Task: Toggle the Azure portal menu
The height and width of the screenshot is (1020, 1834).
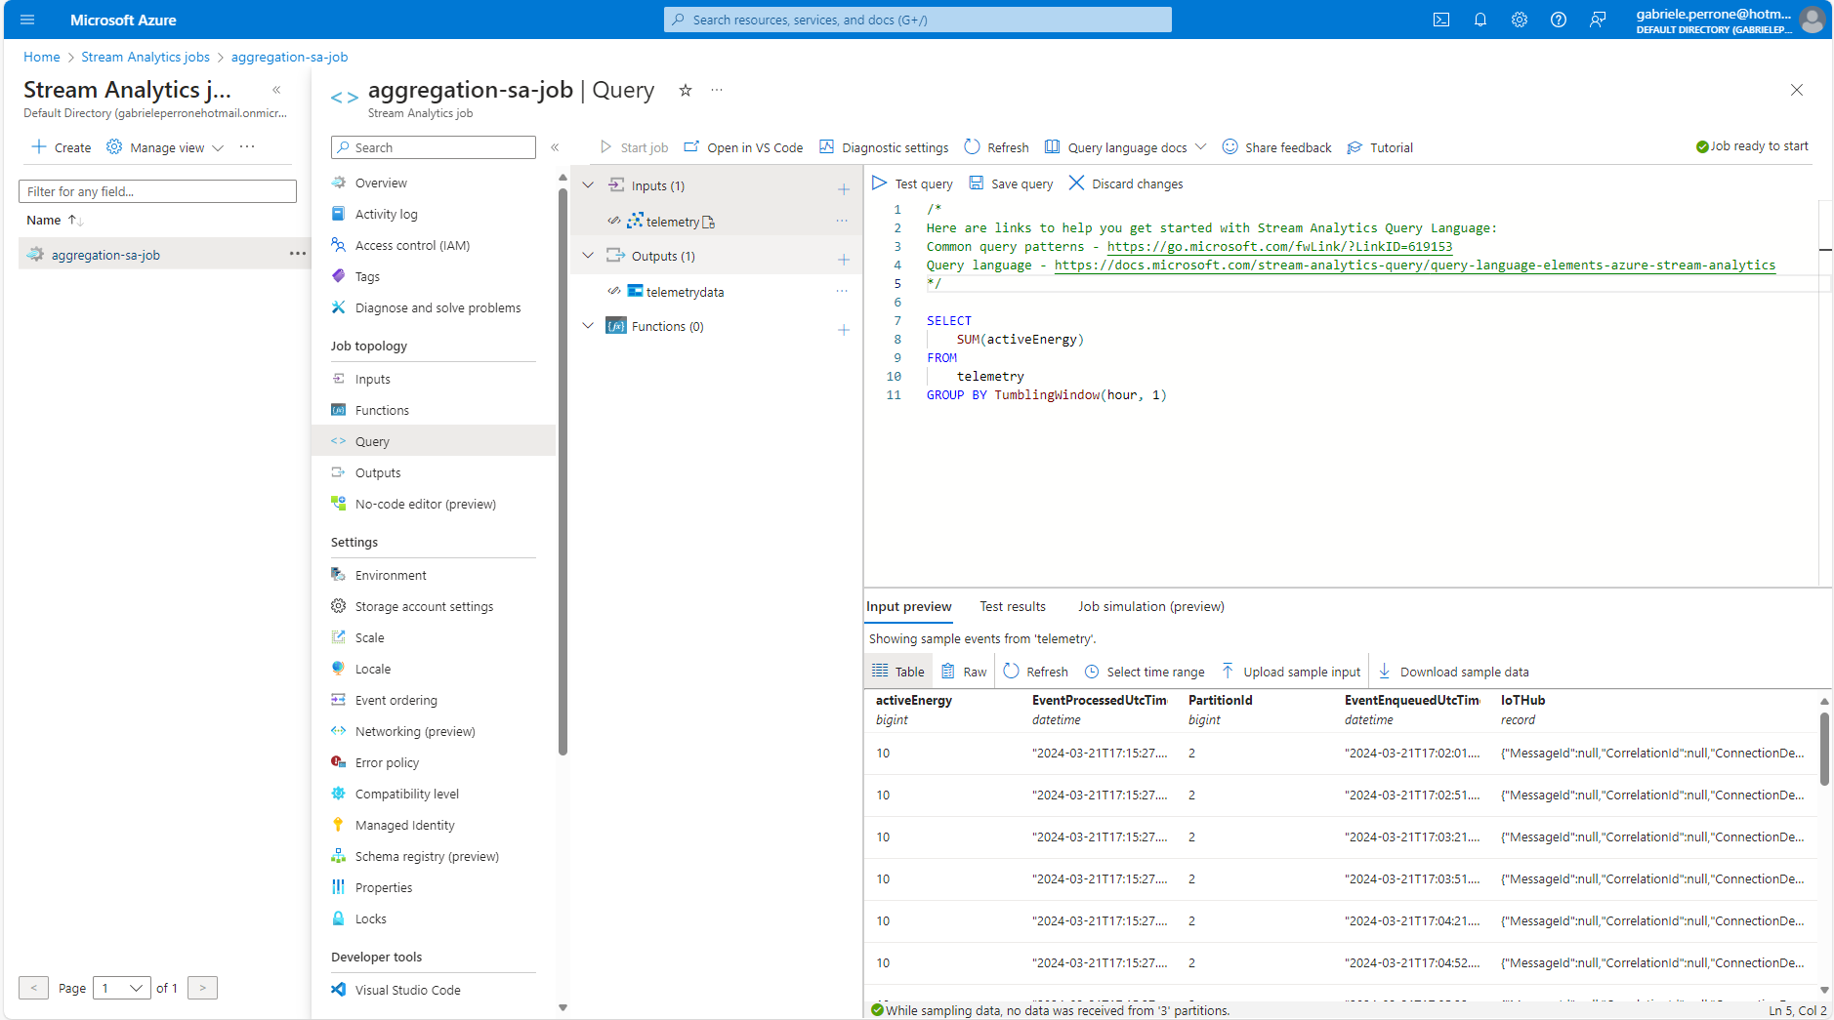Action: tap(26, 20)
